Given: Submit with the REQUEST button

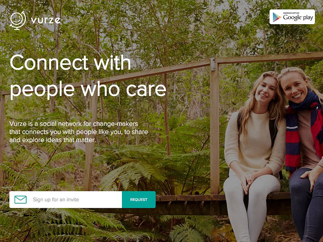Looking at the screenshot, I should pos(138,200).
